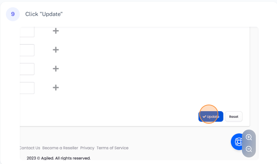Click the Agiled copyright footer text
This screenshot has width=277, height=164.
(x=58, y=158)
